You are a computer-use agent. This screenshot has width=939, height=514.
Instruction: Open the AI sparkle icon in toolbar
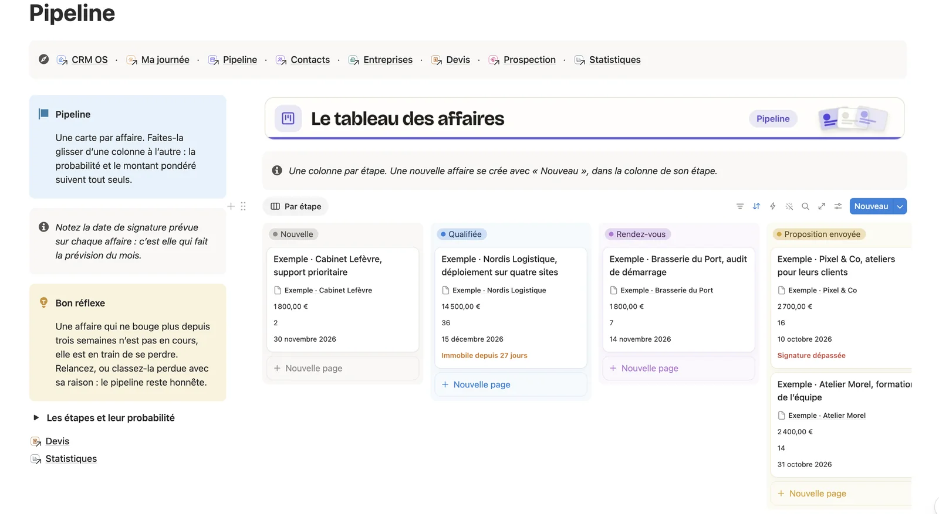[789, 206]
